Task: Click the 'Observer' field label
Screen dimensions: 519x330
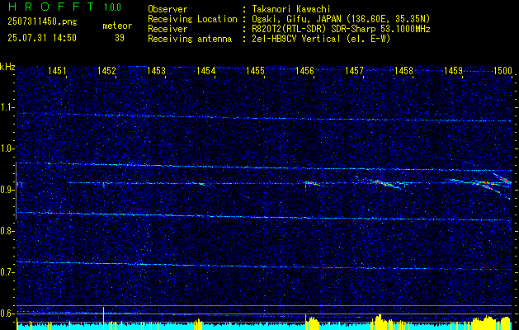Action: (x=167, y=9)
